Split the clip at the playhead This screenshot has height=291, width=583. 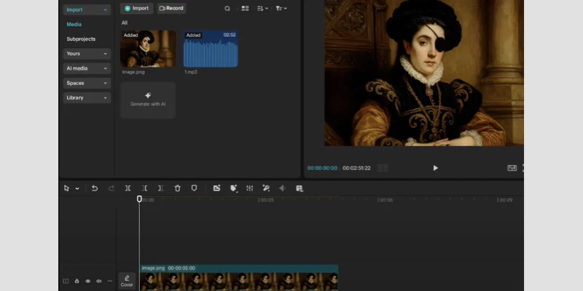[x=128, y=188]
